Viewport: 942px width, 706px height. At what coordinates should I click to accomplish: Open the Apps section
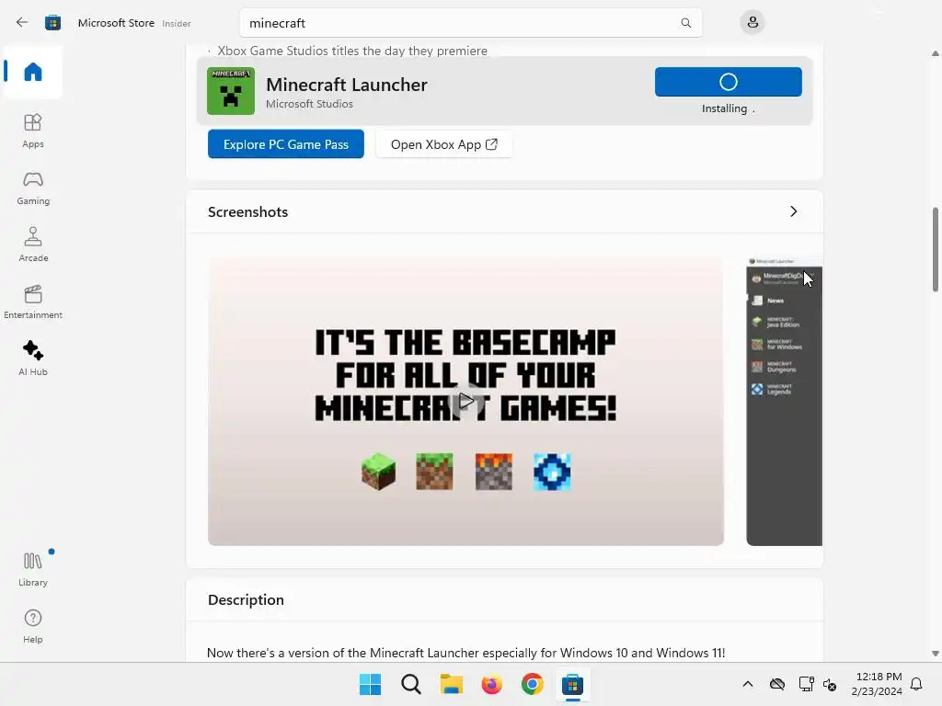(33, 131)
